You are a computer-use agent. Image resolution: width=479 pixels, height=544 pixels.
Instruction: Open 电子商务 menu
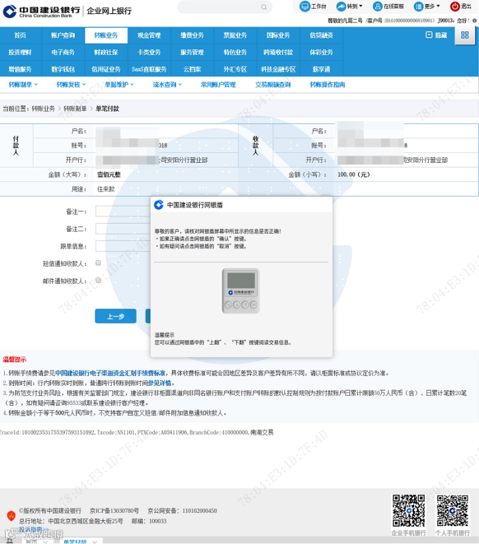tap(63, 52)
